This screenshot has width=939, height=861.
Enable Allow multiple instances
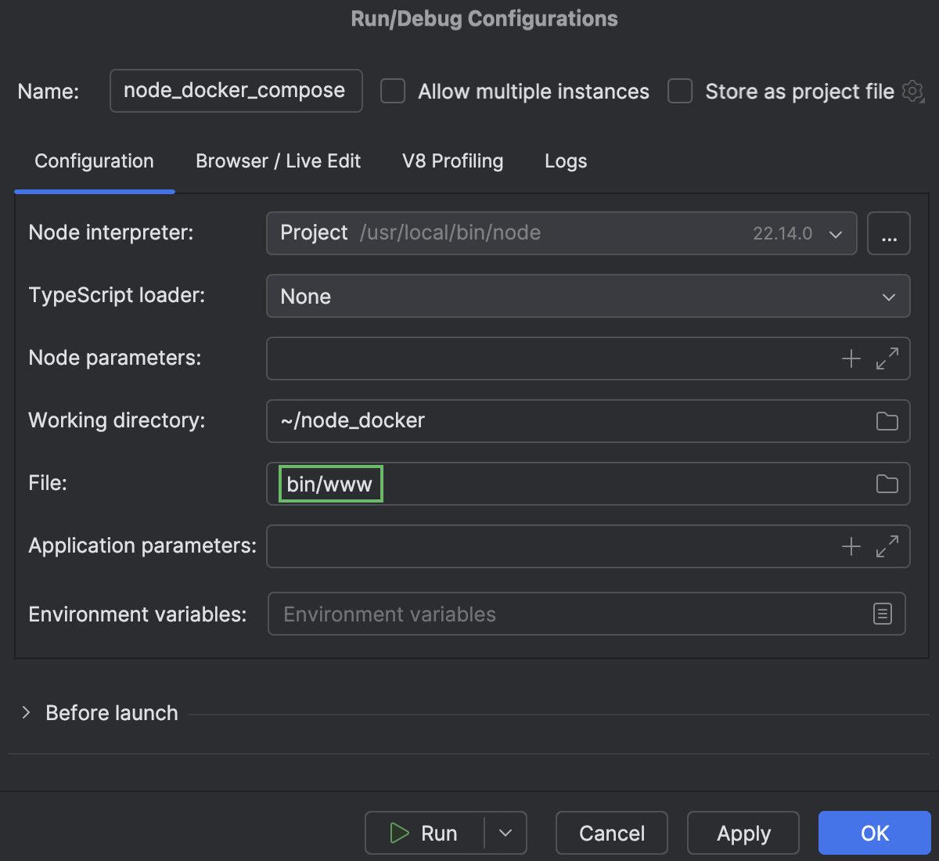point(392,91)
